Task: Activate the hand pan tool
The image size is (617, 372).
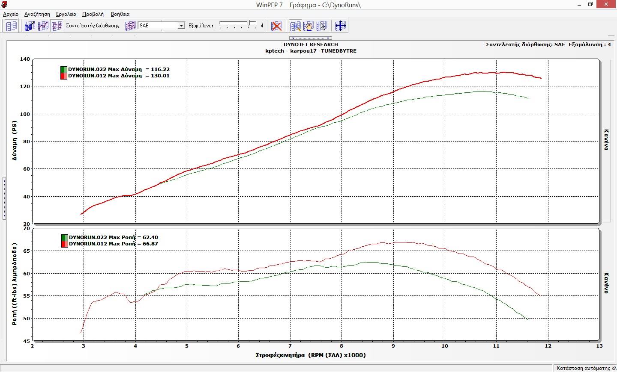Action: (308, 26)
